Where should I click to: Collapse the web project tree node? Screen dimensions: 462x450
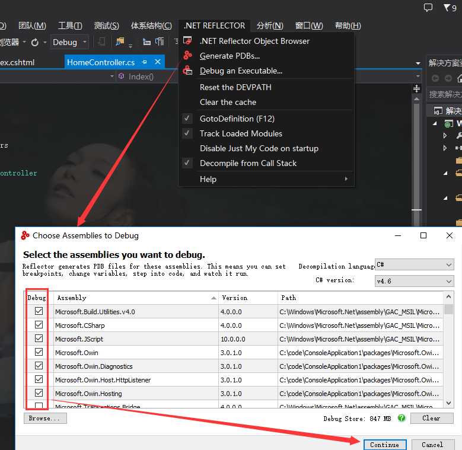(x=435, y=124)
